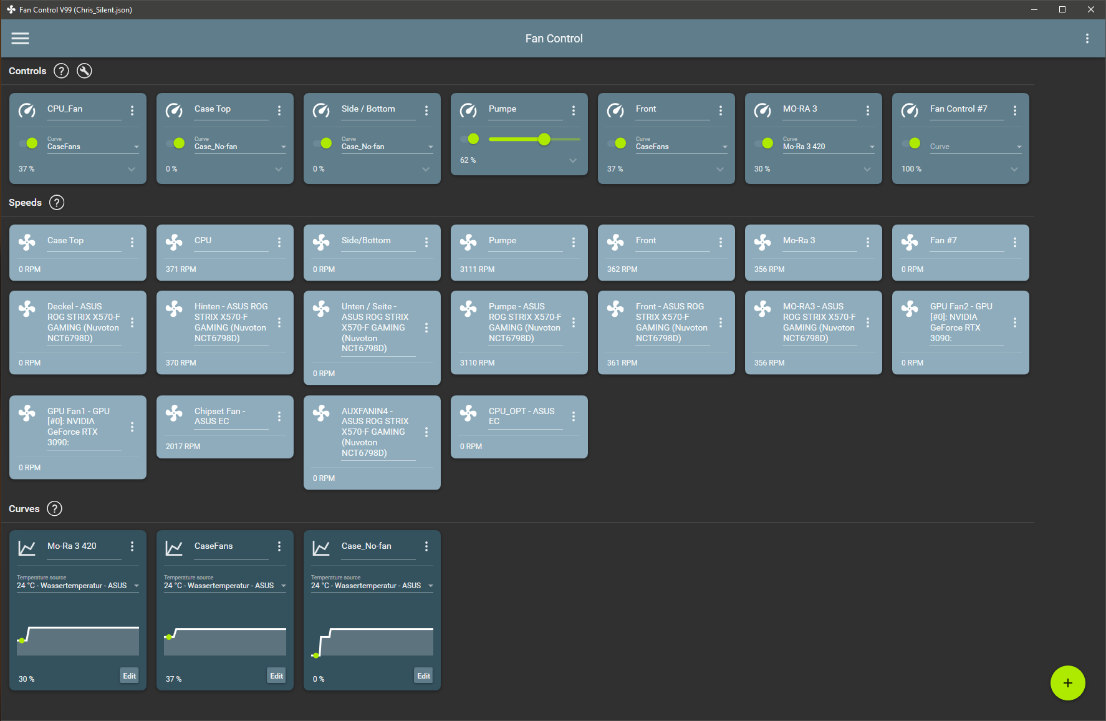Screen dimensions: 1106x721
Task: Click the green add floating button
Action: click(1068, 683)
